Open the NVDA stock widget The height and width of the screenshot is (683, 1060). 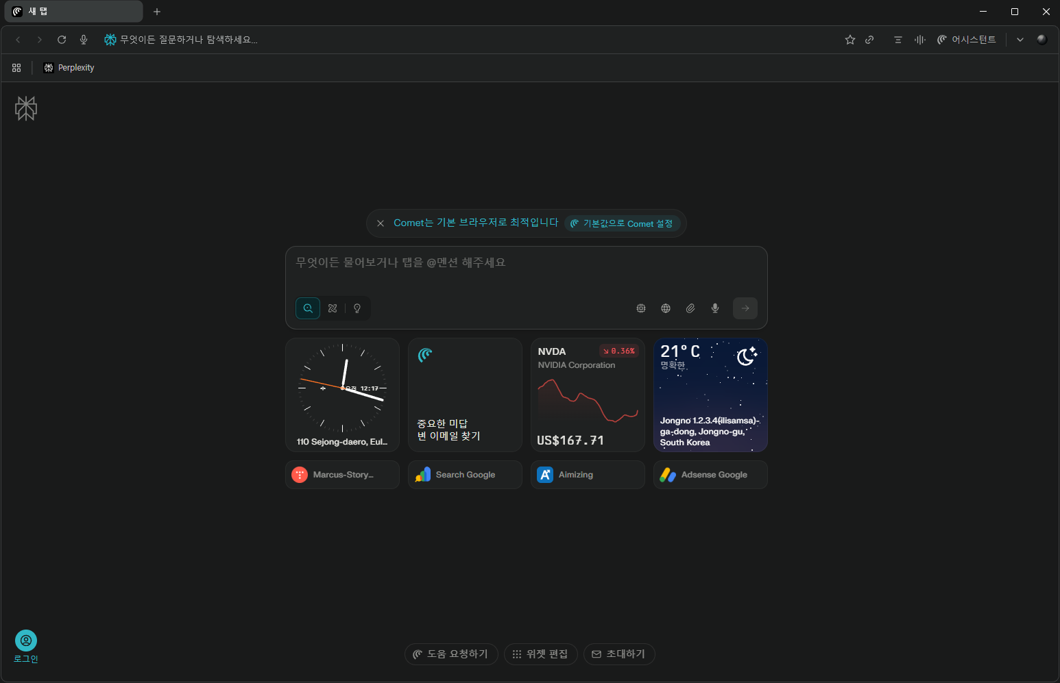(x=588, y=395)
